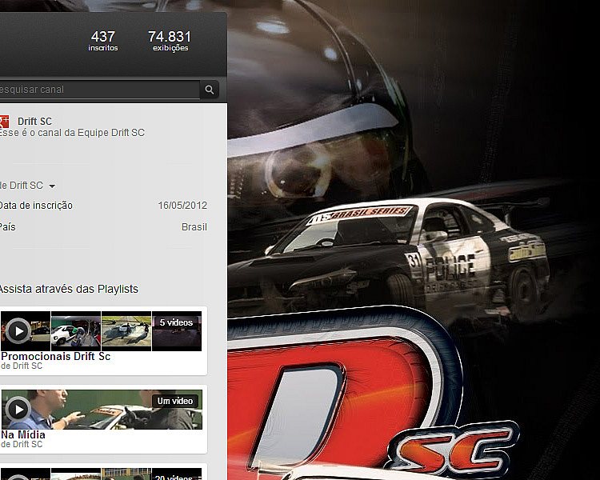The image size is (600, 480).
Task: Select the date 16/05/2012
Action: 182,206
